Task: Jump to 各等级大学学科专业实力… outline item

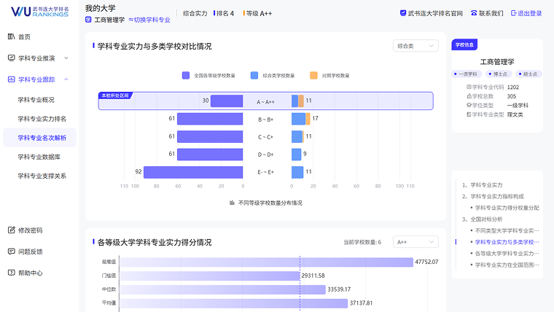Action: pos(507,254)
